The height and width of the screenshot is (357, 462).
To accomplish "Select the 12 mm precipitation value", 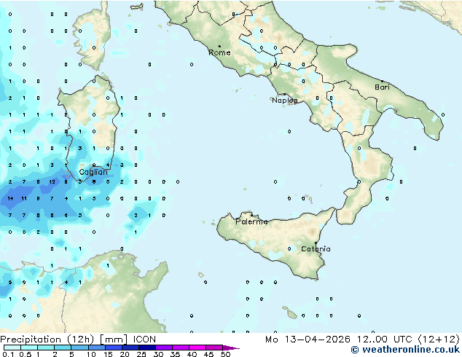I will point(52,181).
